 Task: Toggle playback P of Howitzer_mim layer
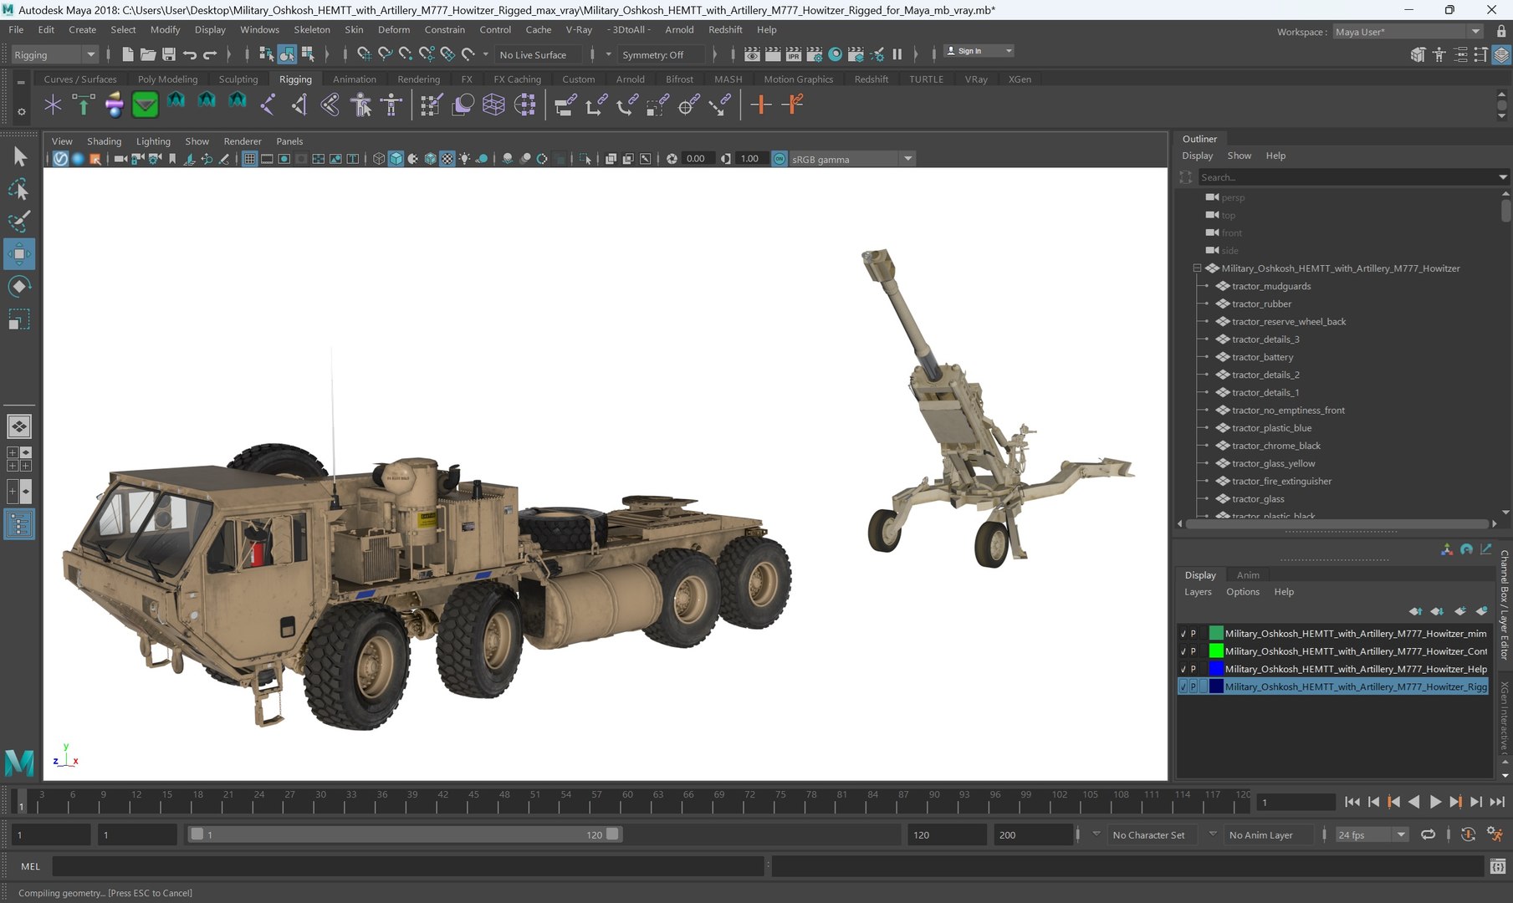pos(1194,634)
